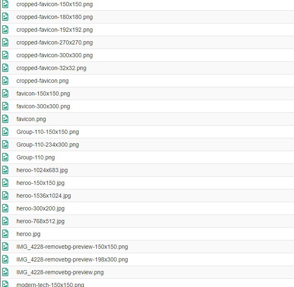Open the IMG_4228-removebg-preview.png file name

[60, 272]
